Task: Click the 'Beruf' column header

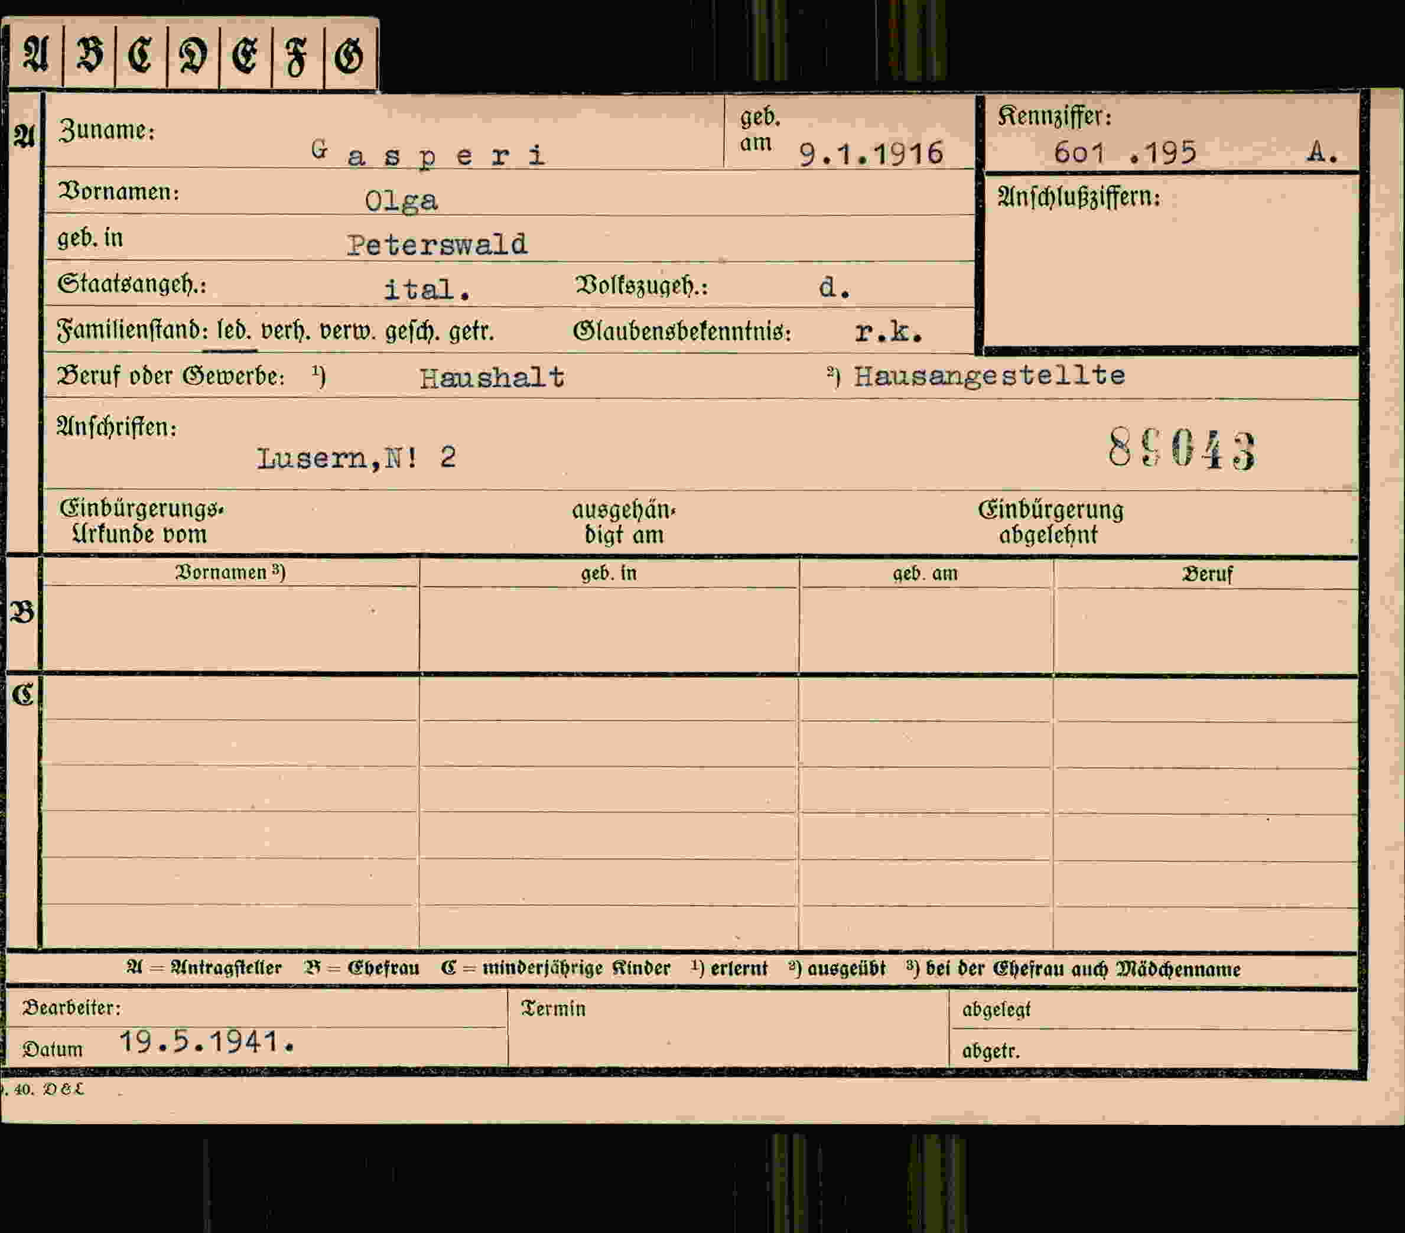Action: tap(1207, 575)
